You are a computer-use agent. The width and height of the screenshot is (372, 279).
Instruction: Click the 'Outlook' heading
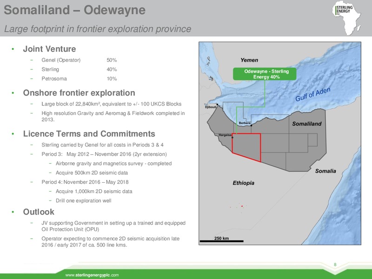pyautogui.click(x=39, y=212)
